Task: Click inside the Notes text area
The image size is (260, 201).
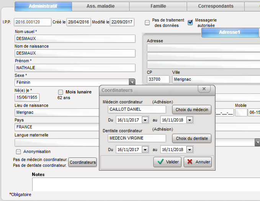Action: (146, 185)
